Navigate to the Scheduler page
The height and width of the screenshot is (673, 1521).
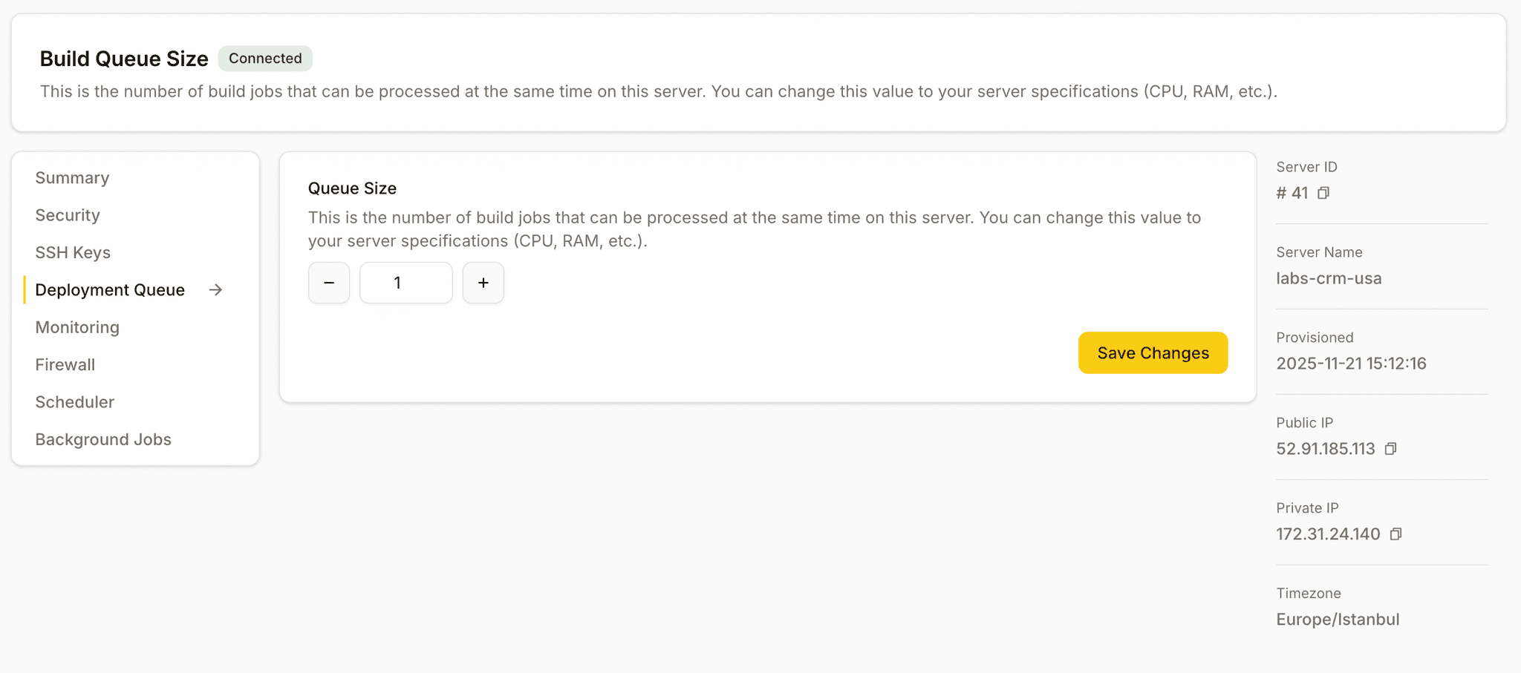pos(75,402)
